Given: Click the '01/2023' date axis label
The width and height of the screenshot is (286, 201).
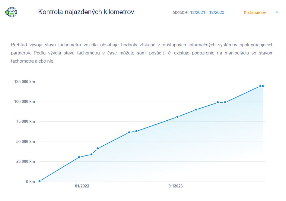Looking at the screenshot, I should tap(176, 186).
